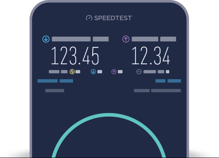The height and width of the screenshot is (158, 219).
Task: Click the placeholder next to the jitter icon
Action: pos(150,72)
